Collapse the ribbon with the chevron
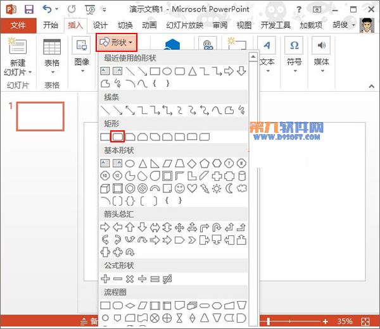Viewport: 380px width, 329px height. (x=371, y=86)
